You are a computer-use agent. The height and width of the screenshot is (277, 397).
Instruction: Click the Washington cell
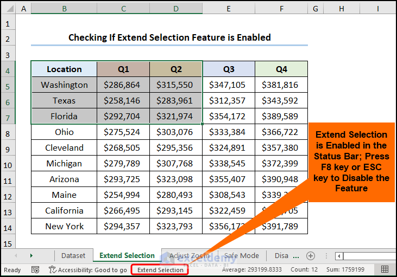coord(64,85)
